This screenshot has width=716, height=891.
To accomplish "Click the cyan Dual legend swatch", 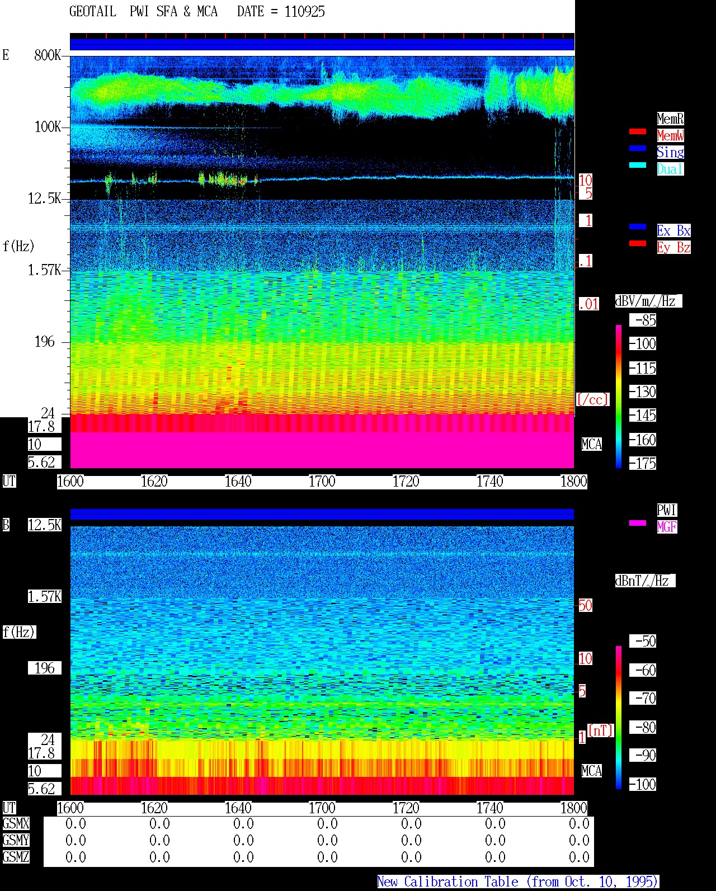I will 638,166.
